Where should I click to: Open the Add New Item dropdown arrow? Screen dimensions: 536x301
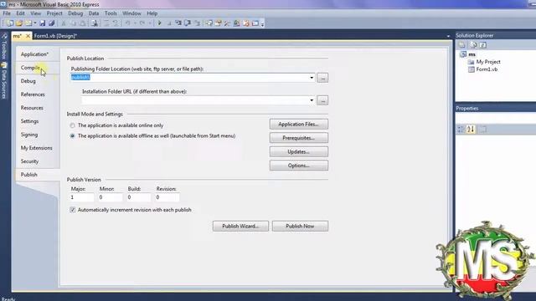[x=35, y=23]
